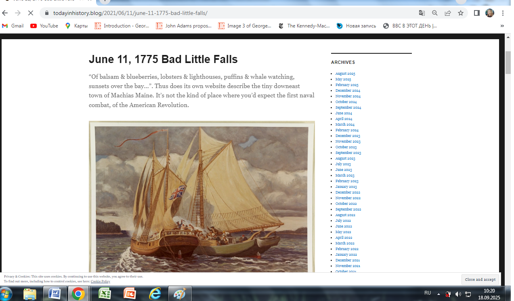Open the Gmail bookmark

tap(13, 26)
